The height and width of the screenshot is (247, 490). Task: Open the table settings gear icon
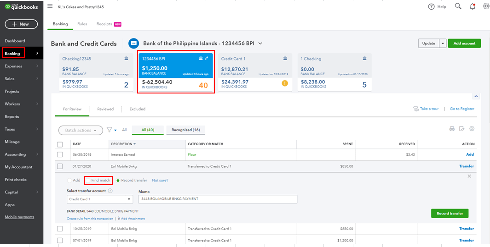point(472,129)
